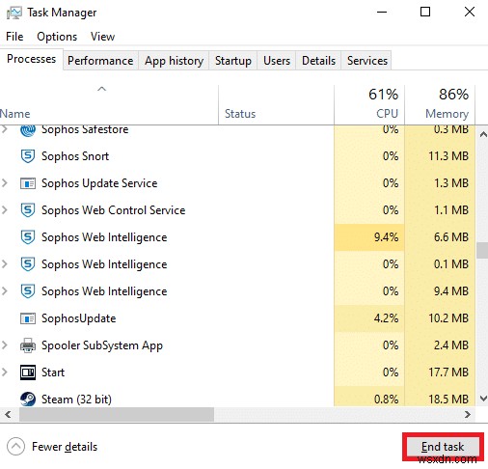Click the 10.2 MB memory value
The height and width of the screenshot is (469, 488).
pyautogui.click(x=448, y=318)
